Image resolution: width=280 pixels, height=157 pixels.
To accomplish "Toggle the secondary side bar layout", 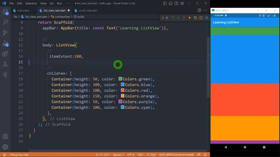I will point(176,3).
